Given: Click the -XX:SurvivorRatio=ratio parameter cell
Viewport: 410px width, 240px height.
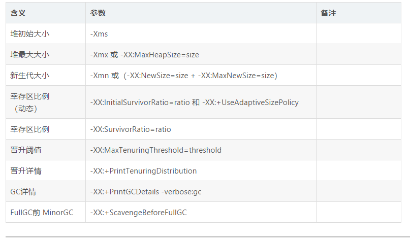Looking at the screenshot, I should (x=131, y=129).
